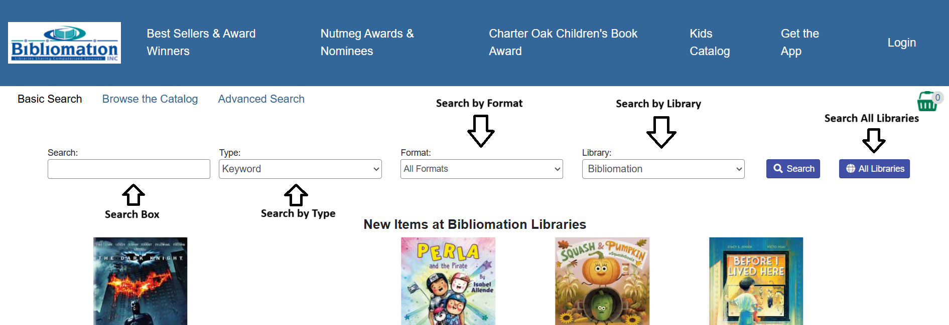Open the Browse the Catalog tab
The image size is (949, 325).
click(150, 99)
